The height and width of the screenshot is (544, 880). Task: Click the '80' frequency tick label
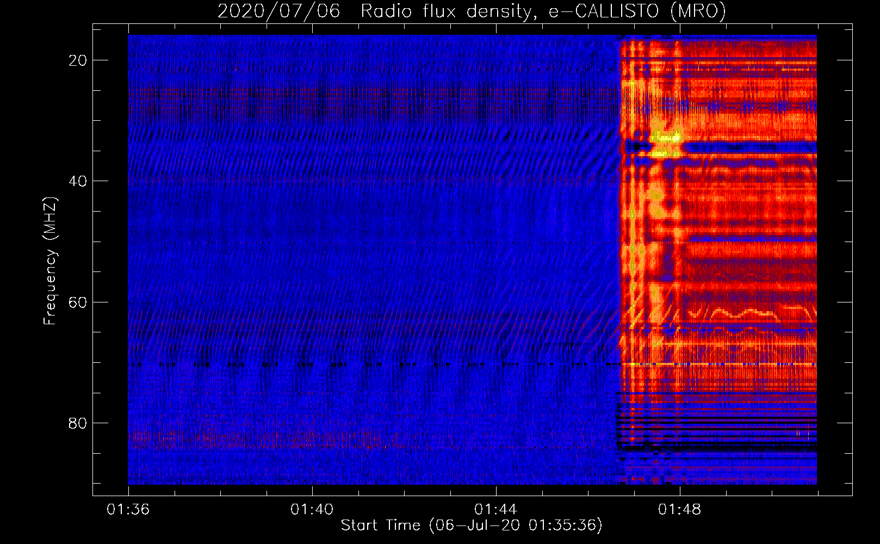click(78, 423)
